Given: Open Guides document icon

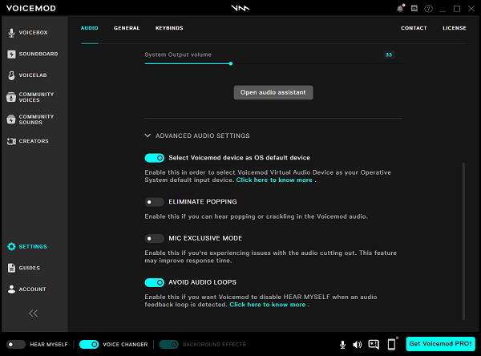Looking at the screenshot, I should (11, 268).
